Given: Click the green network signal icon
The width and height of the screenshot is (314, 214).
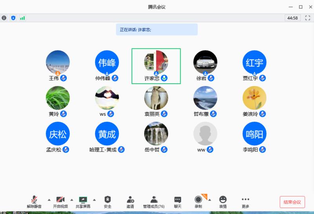Looking at the screenshot, I should (22, 18).
